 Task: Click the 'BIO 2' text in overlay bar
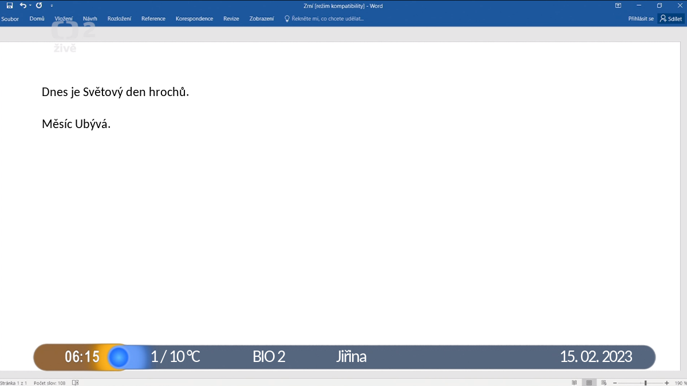click(269, 357)
